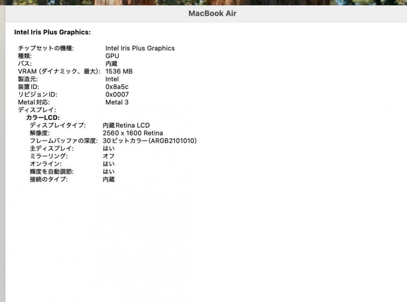
Task: Click the 輝度を自動調節 label
Action: click(x=52, y=172)
